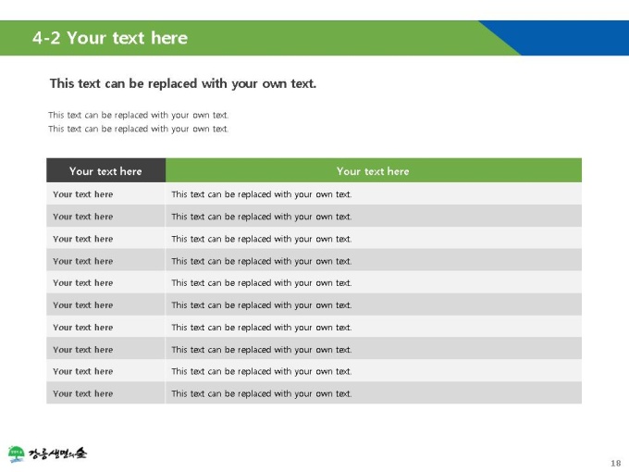629x472 pixels.
Task: Click the page number 18
Action: tap(616, 463)
